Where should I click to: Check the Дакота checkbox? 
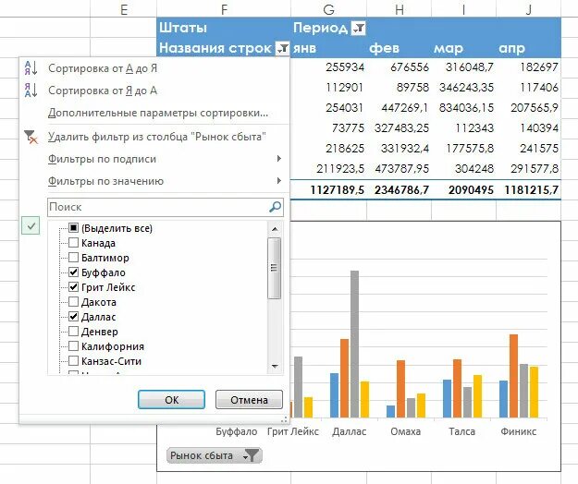(x=73, y=302)
